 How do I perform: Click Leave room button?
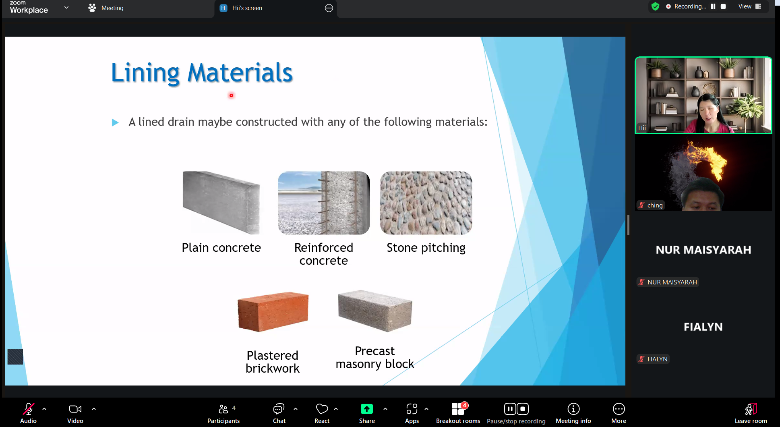pyautogui.click(x=751, y=413)
